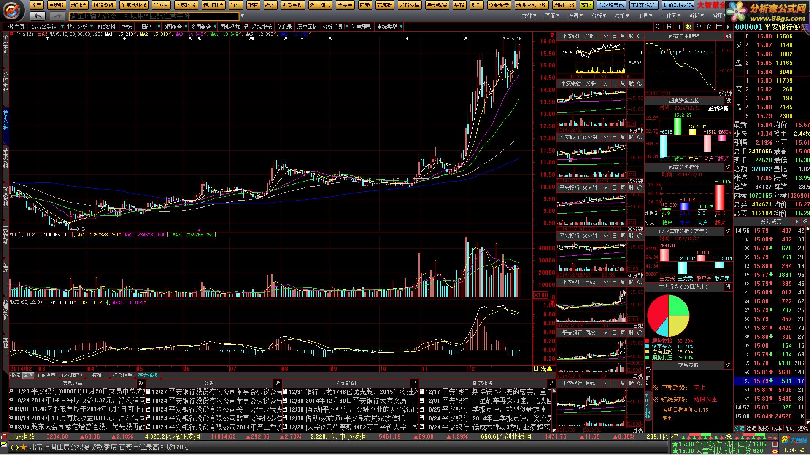Click the F10资料 button
The image size is (810, 455).
[106, 27]
